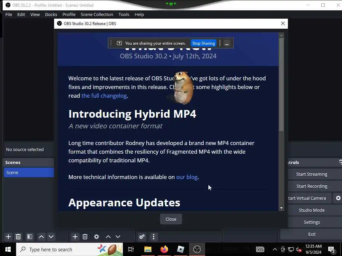Open source properties gear icon
Image resolution: width=342 pixels, height=256 pixels.
(x=97, y=237)
